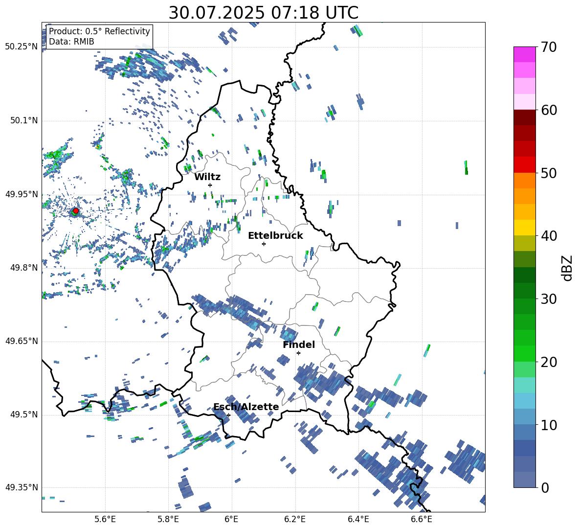The height and width of the screenshot is (529, 579).
Task: Click the 0 tick on the colorbar
Action: [545, 487]
